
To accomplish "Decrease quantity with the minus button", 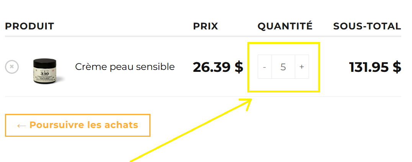I will (x=265, y=67).
